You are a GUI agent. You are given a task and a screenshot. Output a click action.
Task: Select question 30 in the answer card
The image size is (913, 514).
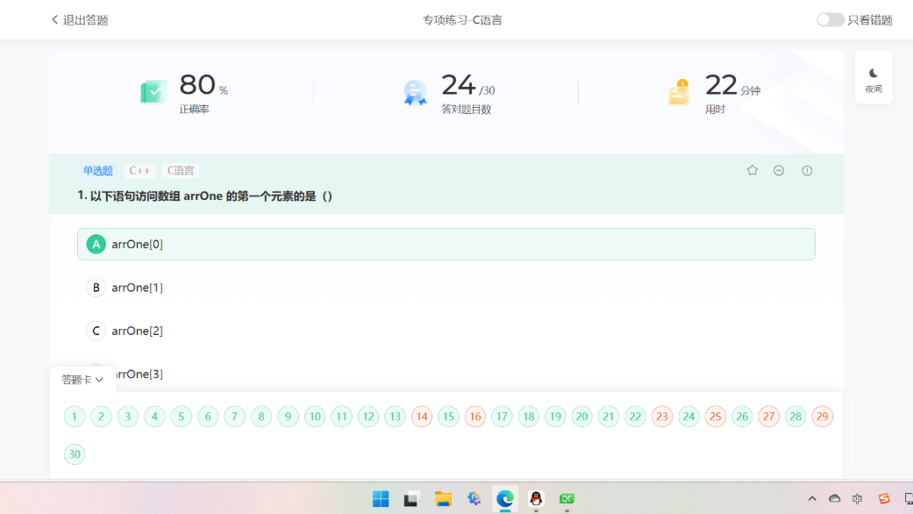(75, 453)
